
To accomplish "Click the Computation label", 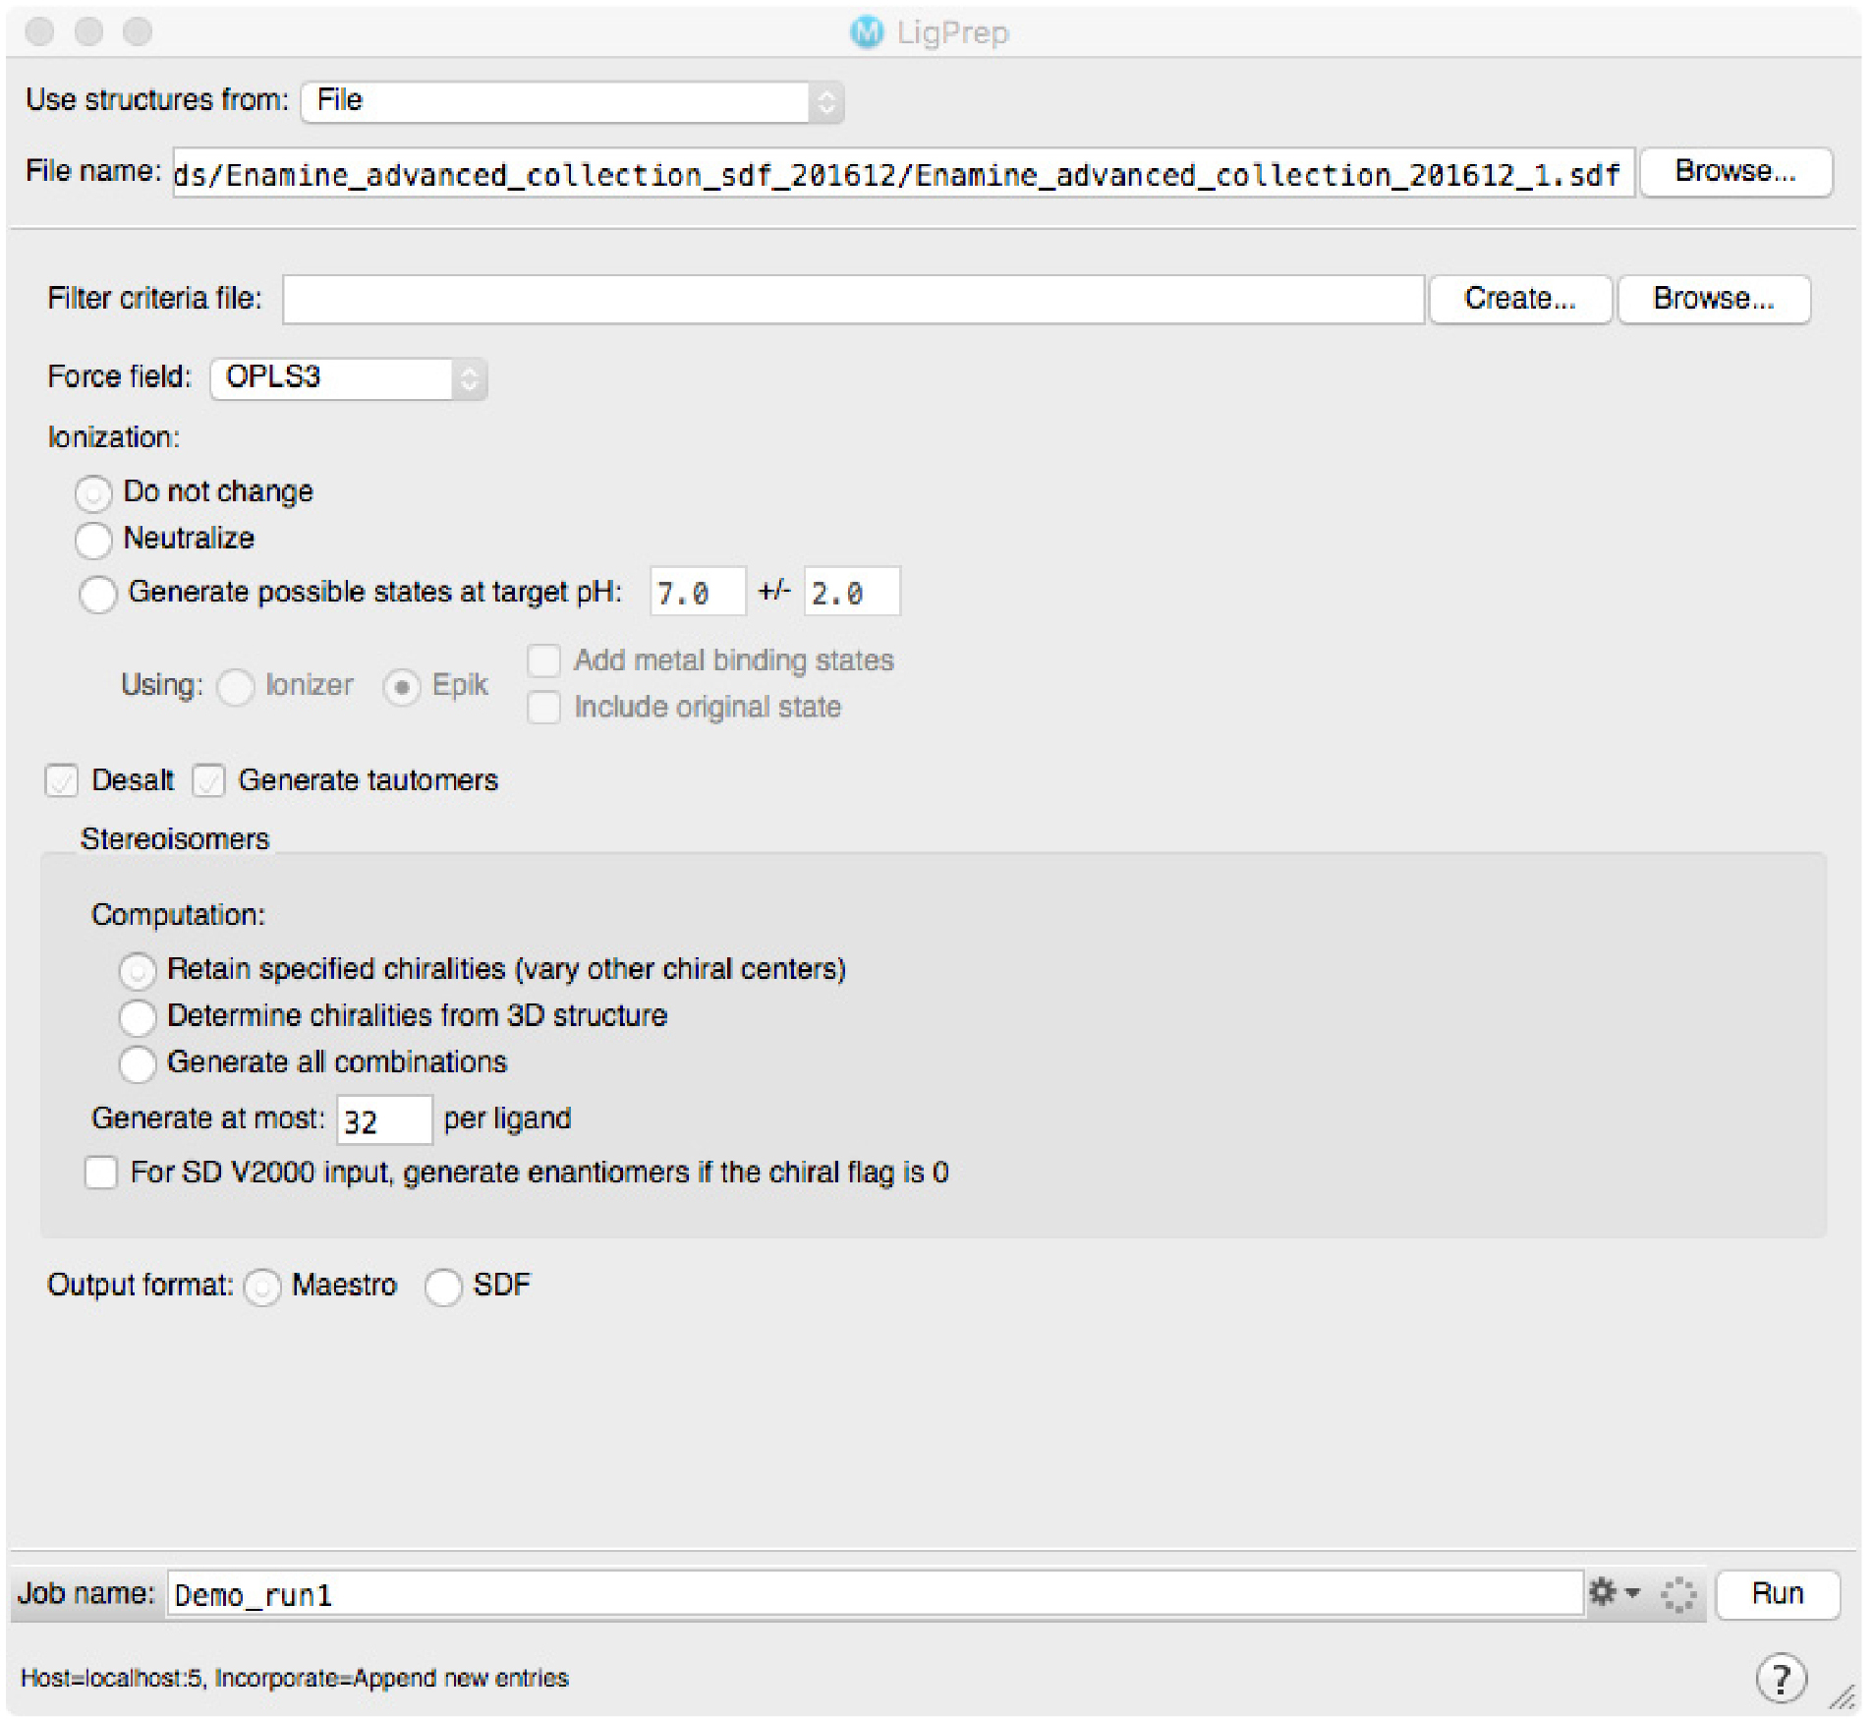I will 178,915.
